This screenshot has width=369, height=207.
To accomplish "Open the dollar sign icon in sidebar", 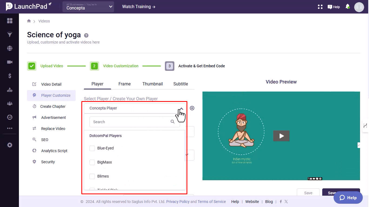I will [10, 76].
